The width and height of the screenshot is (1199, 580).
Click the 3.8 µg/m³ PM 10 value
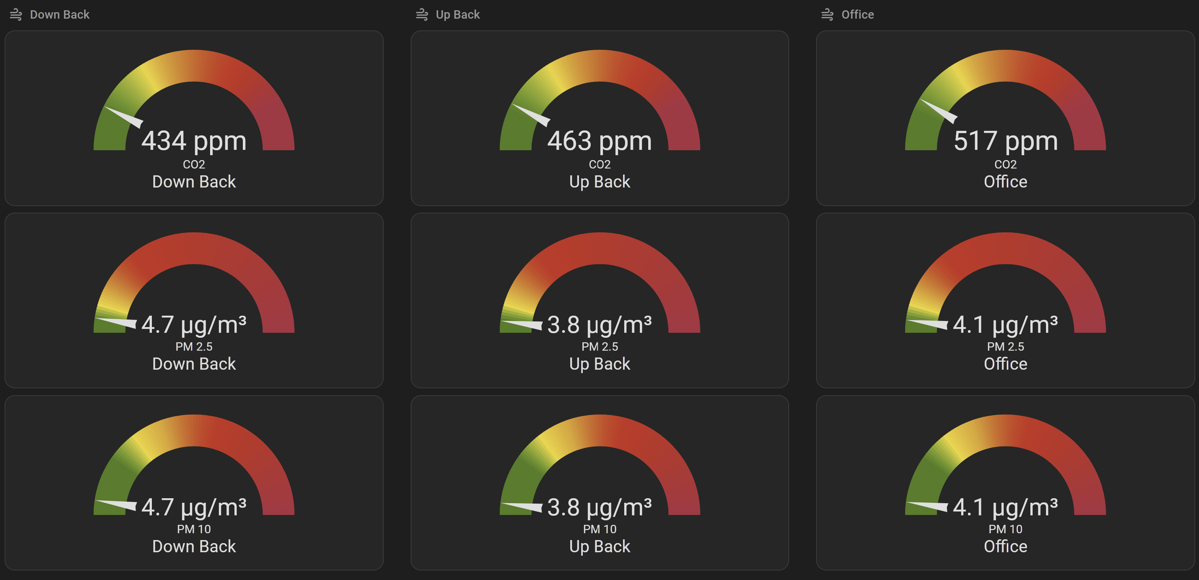599,507
